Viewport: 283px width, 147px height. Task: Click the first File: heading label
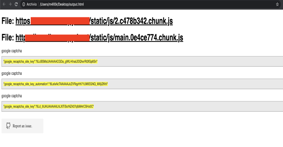[8, 21]
